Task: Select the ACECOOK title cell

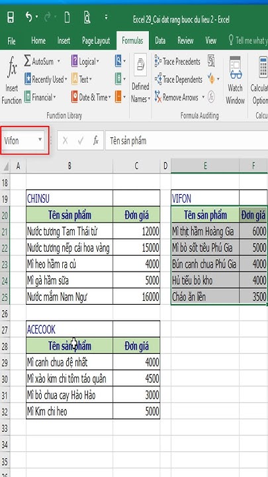Action: [69, 330]
